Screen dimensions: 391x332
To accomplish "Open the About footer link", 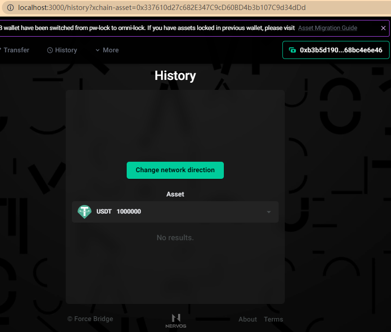I will 247,319.
